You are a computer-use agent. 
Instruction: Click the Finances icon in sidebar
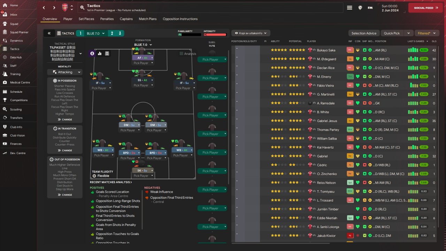pyautogui.click(x=5, y=144)
